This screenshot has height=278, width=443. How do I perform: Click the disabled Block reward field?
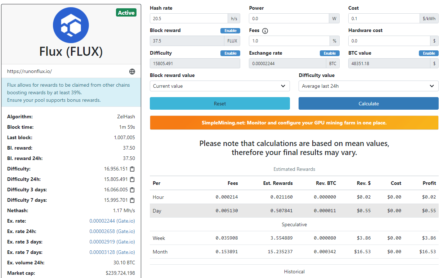[187, 41]
